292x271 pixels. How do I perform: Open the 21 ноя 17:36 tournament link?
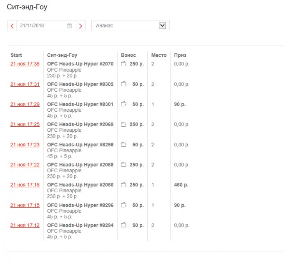pyautogui.click(x=25, y=64)
